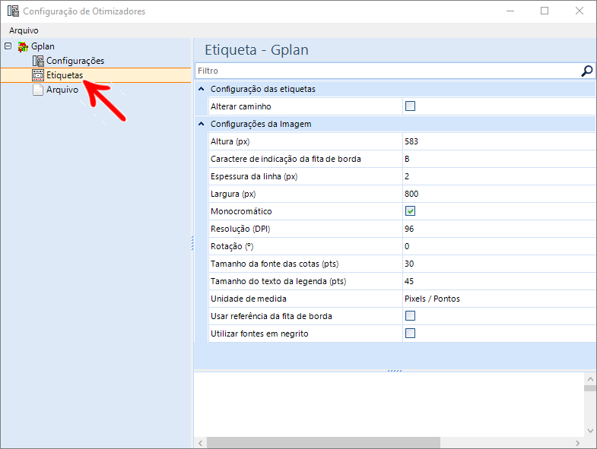Open the Arquivo menu
Viewport: 597px width, 449px height.
pos(24,30)
